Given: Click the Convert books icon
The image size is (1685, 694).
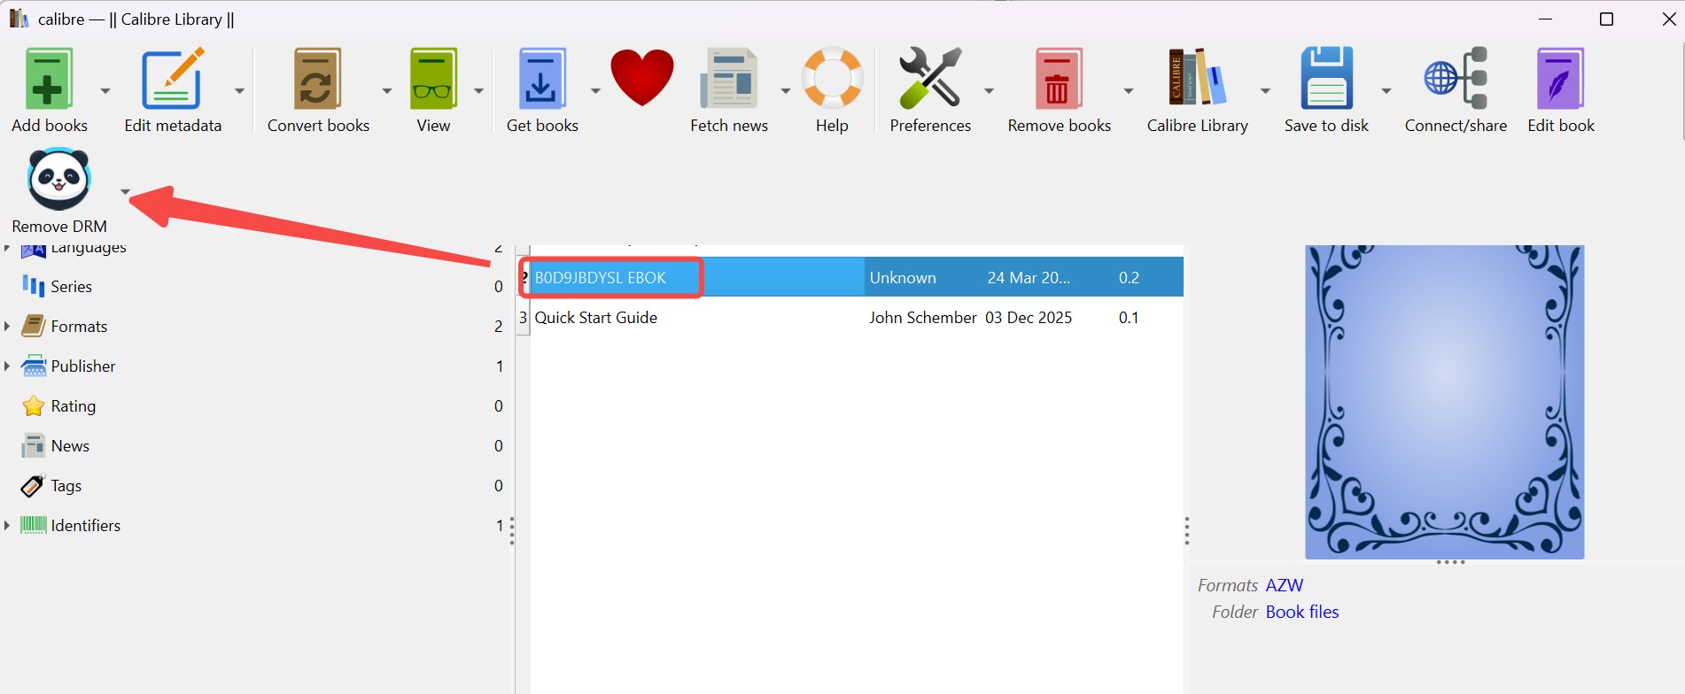Looking at the screenshot, I should pyautogui.click(x=317, y=79).
